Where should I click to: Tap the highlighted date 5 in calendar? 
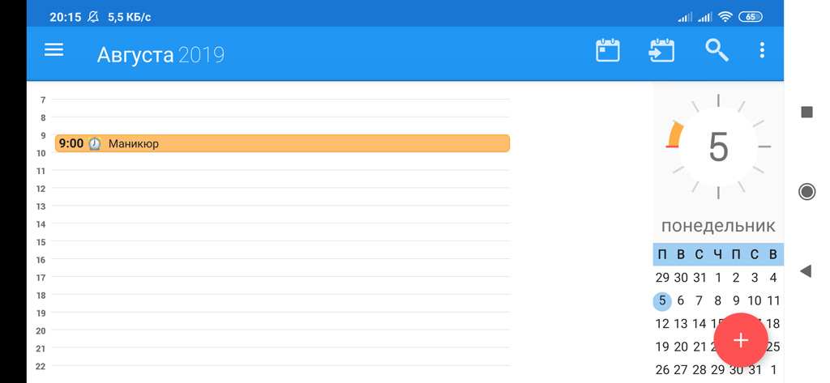pyautogui.click(x=662, y=301)
